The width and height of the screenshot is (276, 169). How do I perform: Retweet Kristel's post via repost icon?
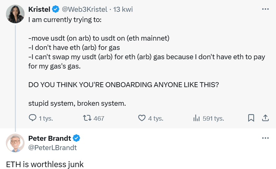[87, 118]
